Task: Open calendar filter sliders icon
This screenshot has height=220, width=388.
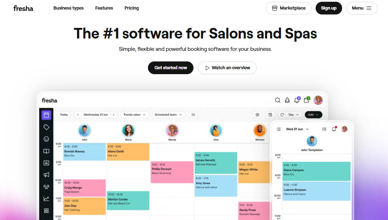Action: point(193,114)
